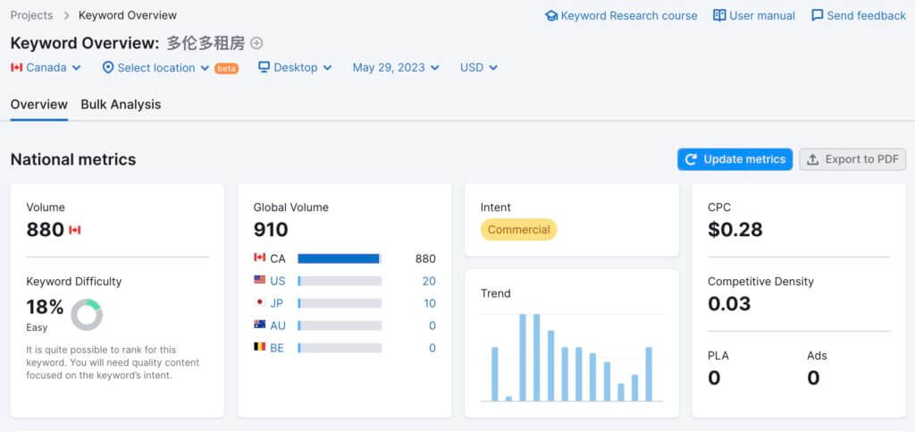
Task: Open the Canada database dropdown
Action: point(46,68)
